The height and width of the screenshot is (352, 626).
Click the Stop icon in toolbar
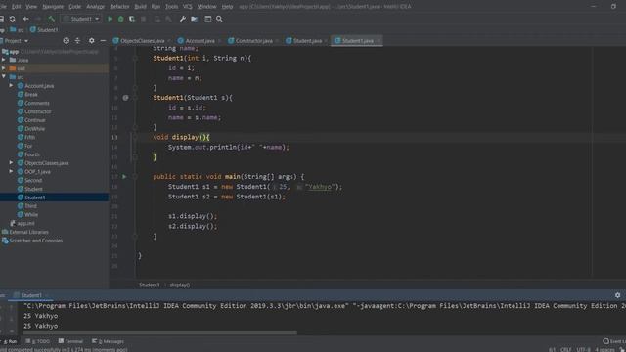tap(144, 19)
